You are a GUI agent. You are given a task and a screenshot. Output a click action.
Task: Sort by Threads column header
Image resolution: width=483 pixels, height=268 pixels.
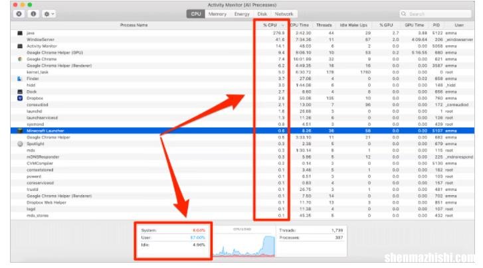tap(324, 25)
